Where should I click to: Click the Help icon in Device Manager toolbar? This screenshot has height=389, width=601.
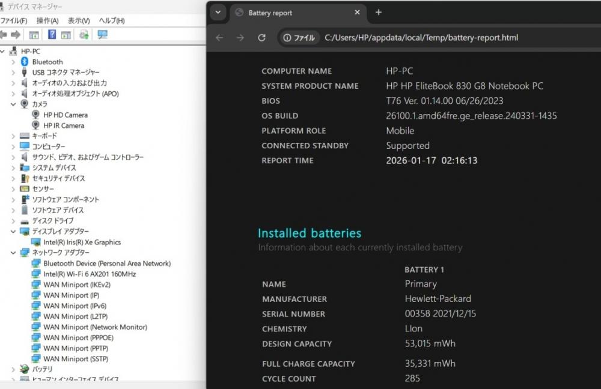coord(52,35)
